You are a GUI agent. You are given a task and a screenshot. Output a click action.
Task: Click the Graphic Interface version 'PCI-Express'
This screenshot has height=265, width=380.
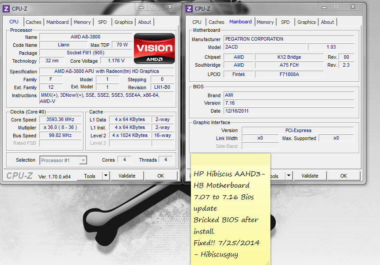[x=298, y=130]
